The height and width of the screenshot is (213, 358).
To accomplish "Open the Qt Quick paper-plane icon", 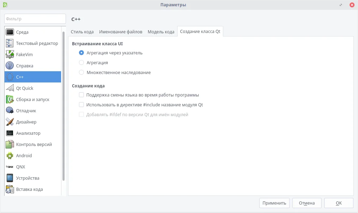I will pyautogui.click(x=10, y=88).
